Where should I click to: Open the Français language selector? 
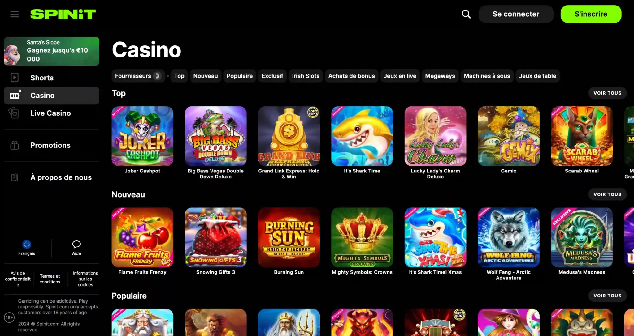27,248
